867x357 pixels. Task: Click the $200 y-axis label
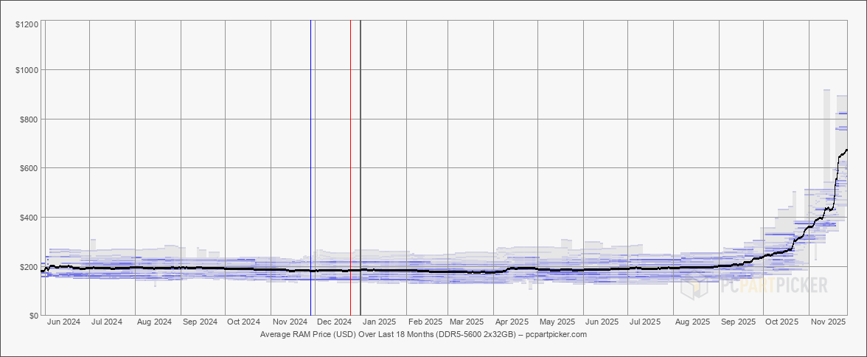29,266
